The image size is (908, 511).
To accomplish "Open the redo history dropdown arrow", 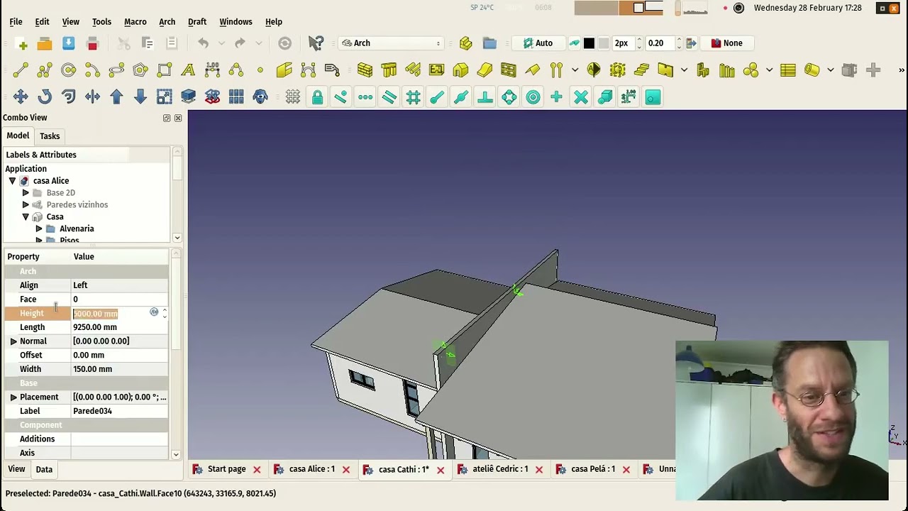I will click(x=258, y=43).
